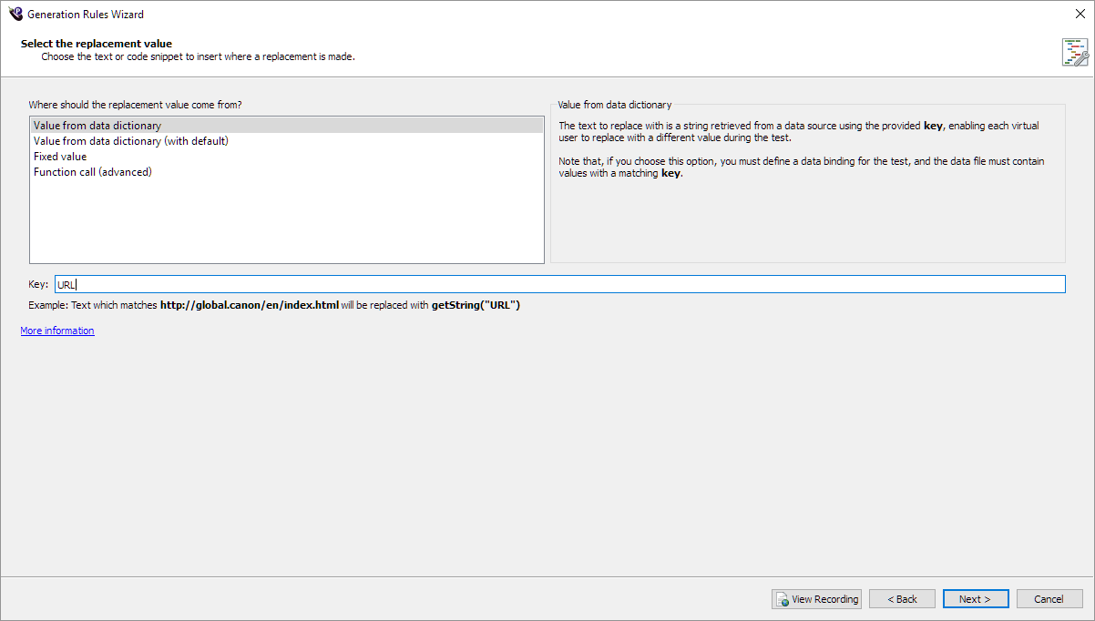Choose 'Value from data dictionary (with default)'
The image size is (1095, 621).
(x=130, y=141)
